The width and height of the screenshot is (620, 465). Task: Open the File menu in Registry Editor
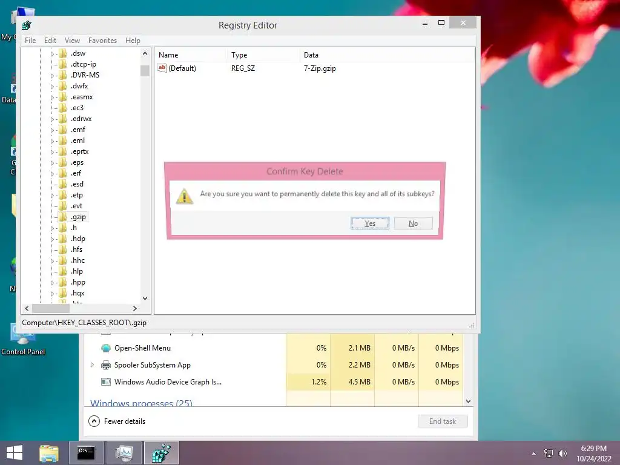click(30, 41)
